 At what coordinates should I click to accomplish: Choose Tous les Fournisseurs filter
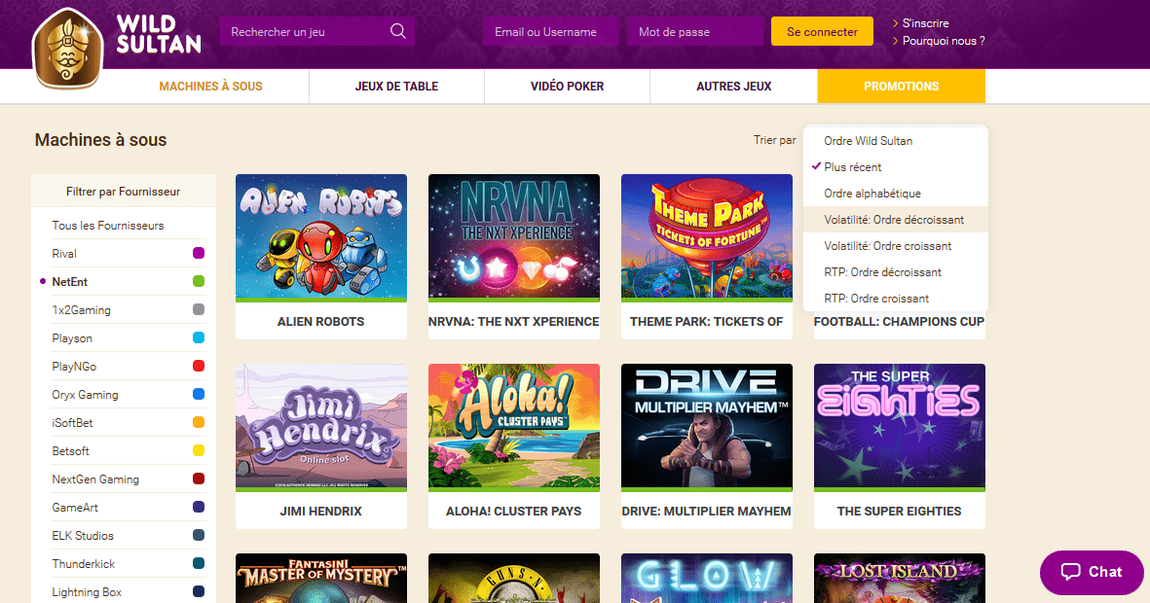[108, 226]
